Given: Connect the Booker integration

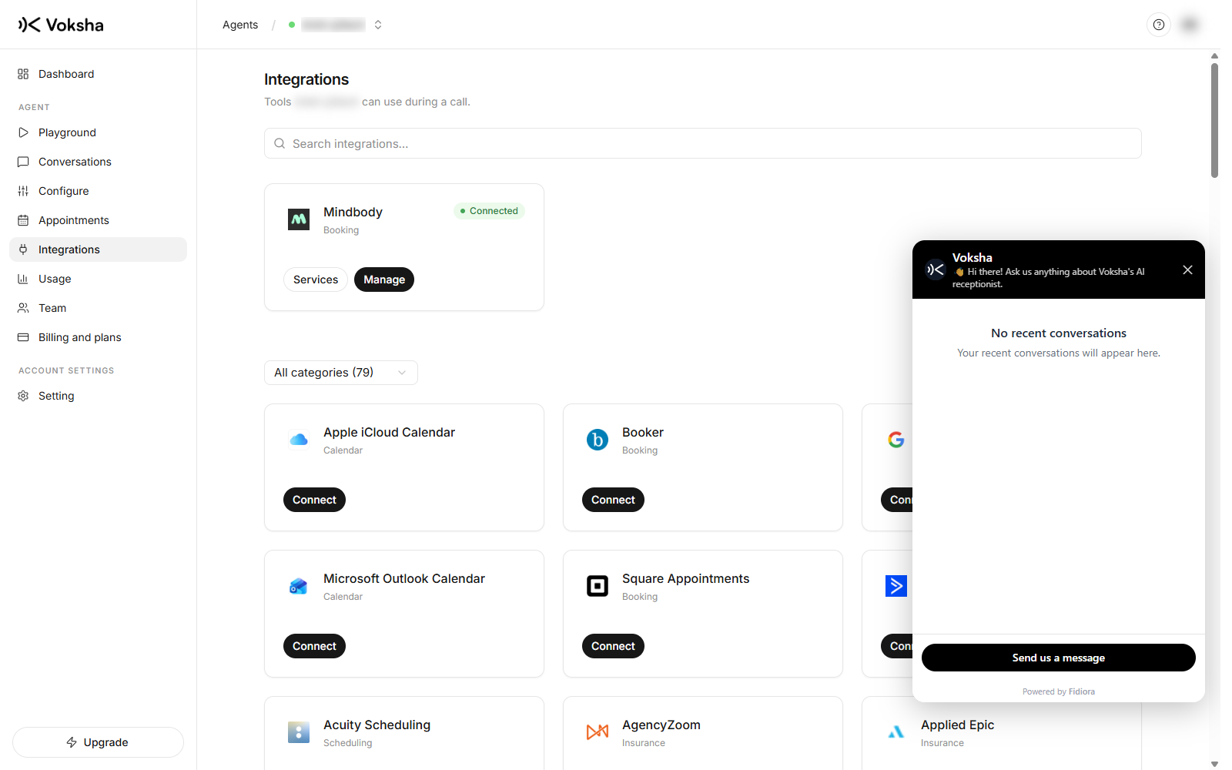Looking at the screenshot, I should [613, 500].
